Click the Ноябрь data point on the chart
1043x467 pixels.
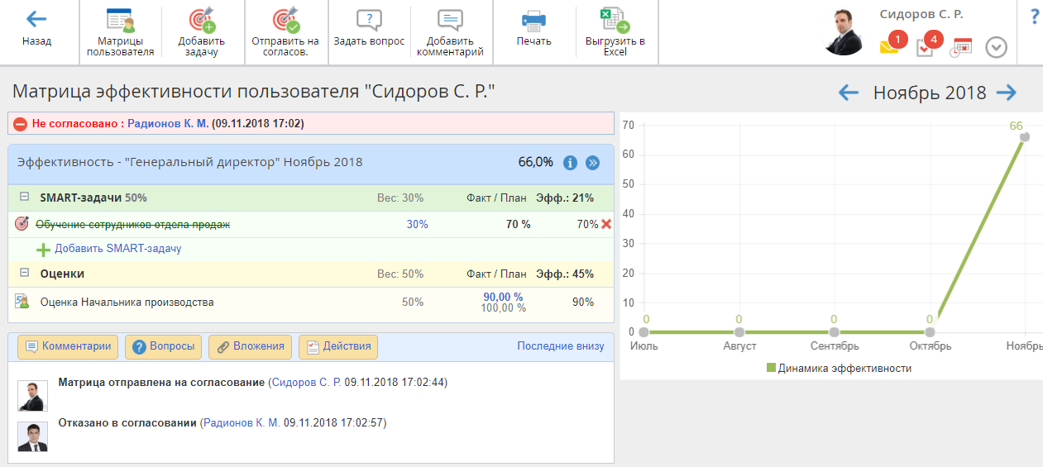(x=1024, y=137)
